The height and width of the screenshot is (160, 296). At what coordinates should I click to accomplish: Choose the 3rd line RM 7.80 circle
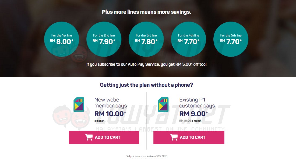coord(146,39)
